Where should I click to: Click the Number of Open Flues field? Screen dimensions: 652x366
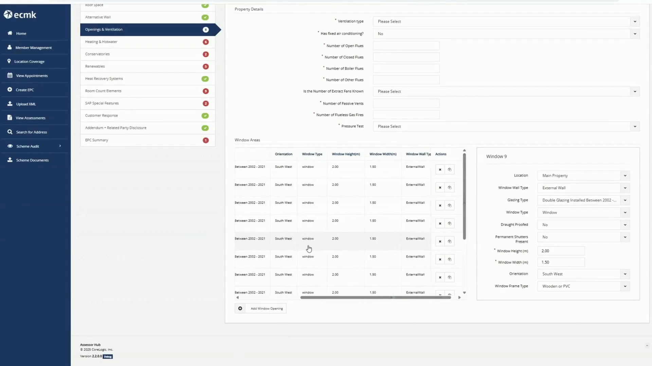pyautogui.click(x=406, y=46)
